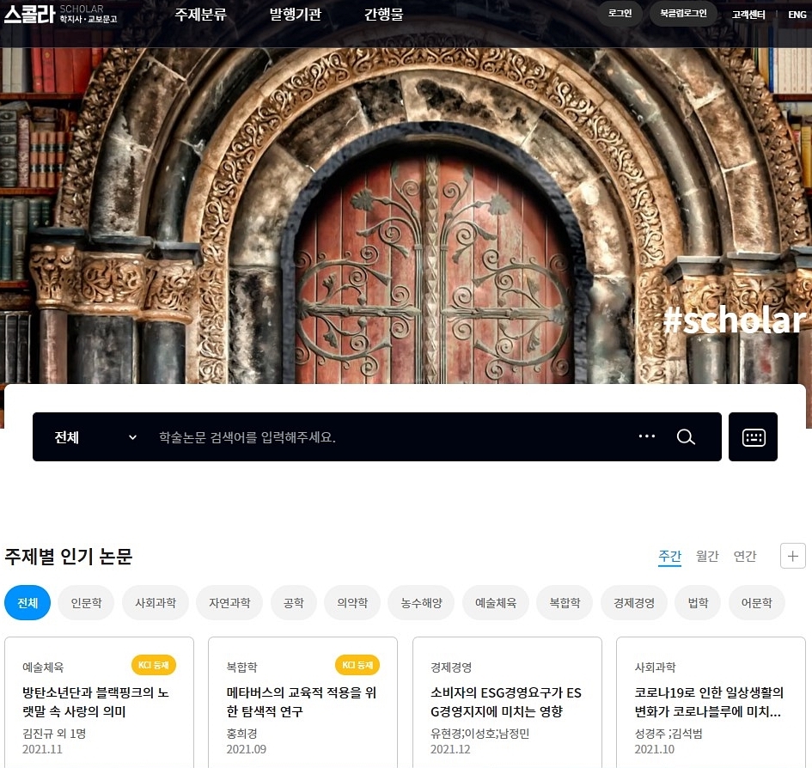Open the 메타버스의 교육적 적용 paper card
Image resolution: width=812 pixels, height=768 pixels.
point(302,702)
